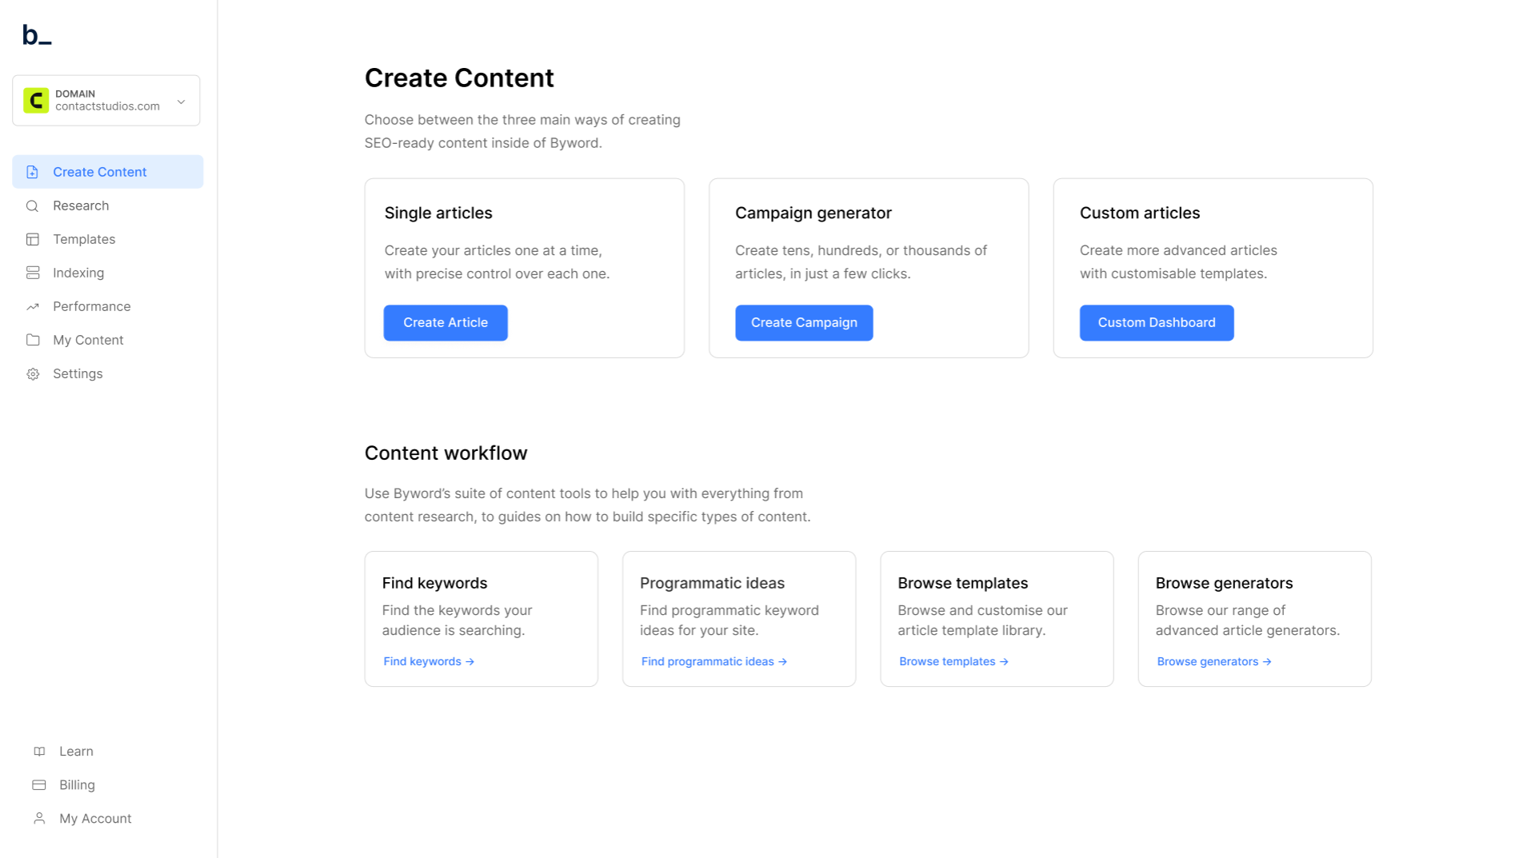Click the Research magnifier icon

click(33, 206)
